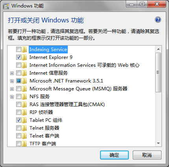This screenshot has width=169, height=167.
Task: Open the blue help question mark icon
Action: point(158,20)
